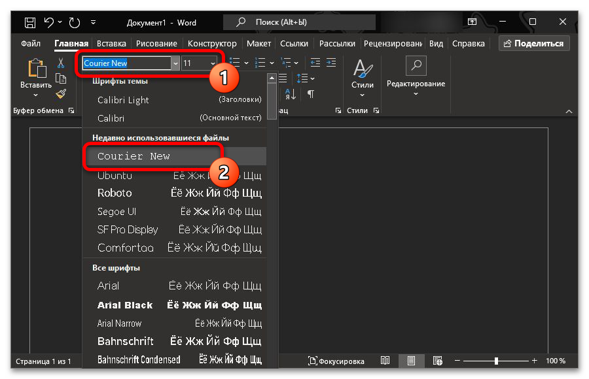Toggle bulleted list
This screenshot has width=589, height=379.
(235, 63)
